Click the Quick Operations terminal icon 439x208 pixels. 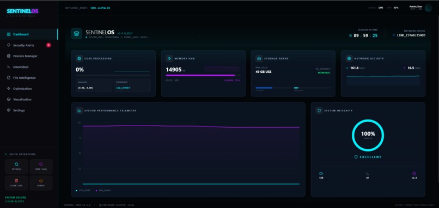pos(6,154)
